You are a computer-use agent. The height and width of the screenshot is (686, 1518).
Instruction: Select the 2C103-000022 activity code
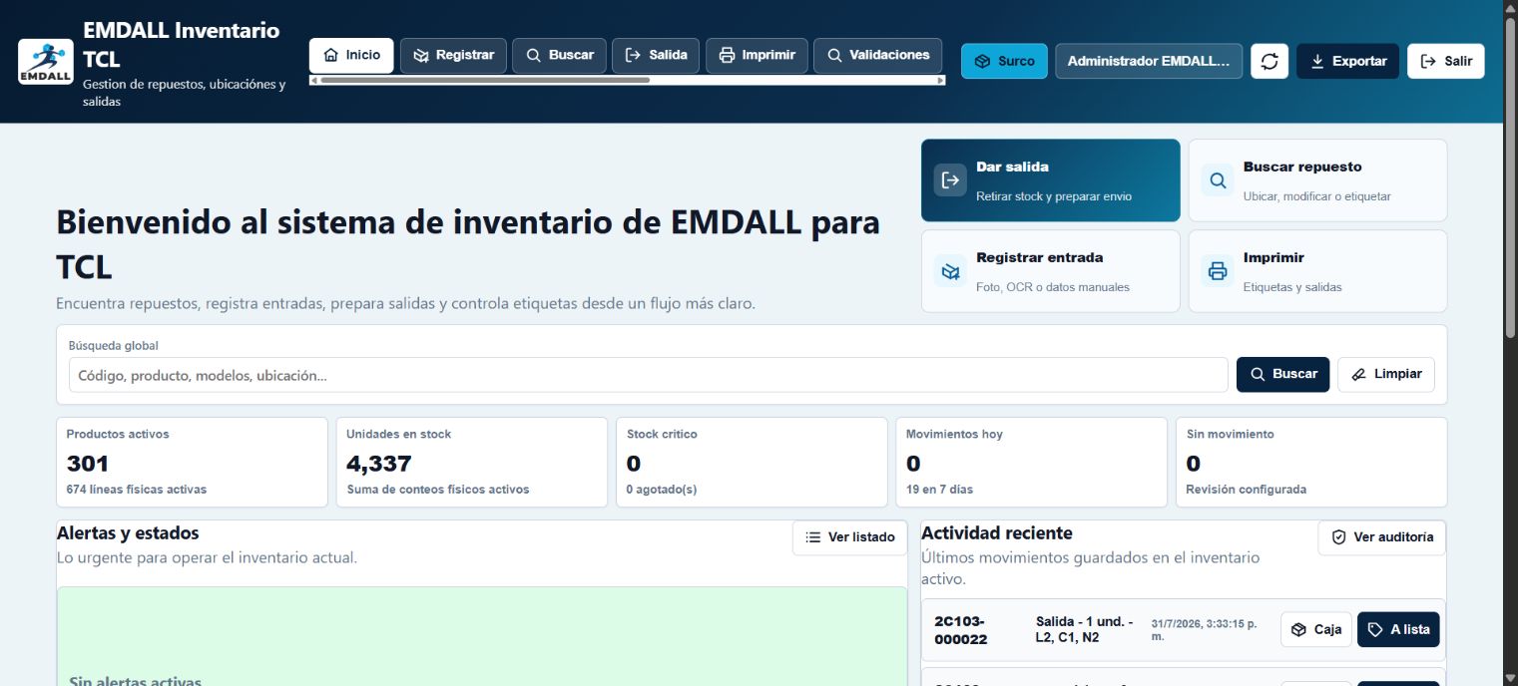click(960, 630)
